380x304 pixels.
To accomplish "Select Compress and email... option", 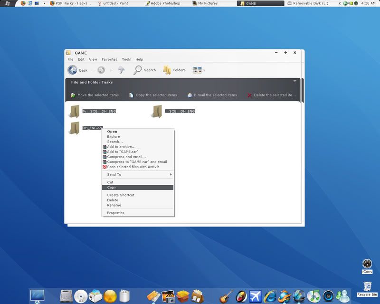I will [x=138, y=157].
